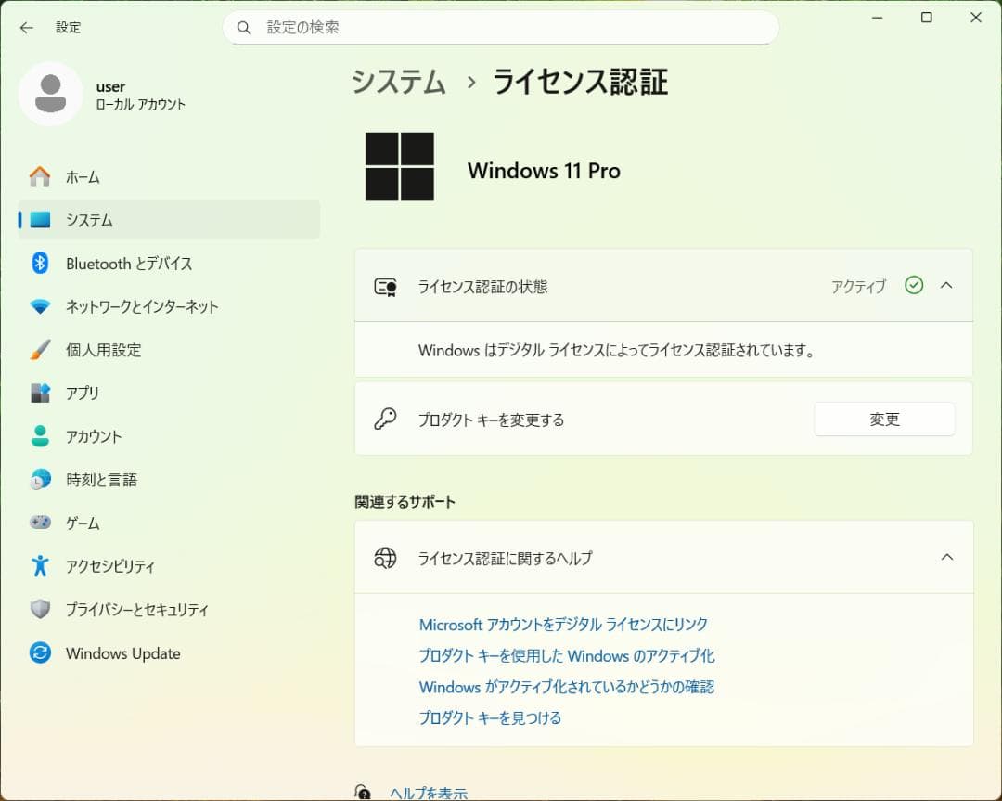This screenshot has height=801, width=1002.
Task: Open the Microsoft アカウントをデジタル ライセンスにリンク link
Action: pyautogui.click(x=562, y=625)
